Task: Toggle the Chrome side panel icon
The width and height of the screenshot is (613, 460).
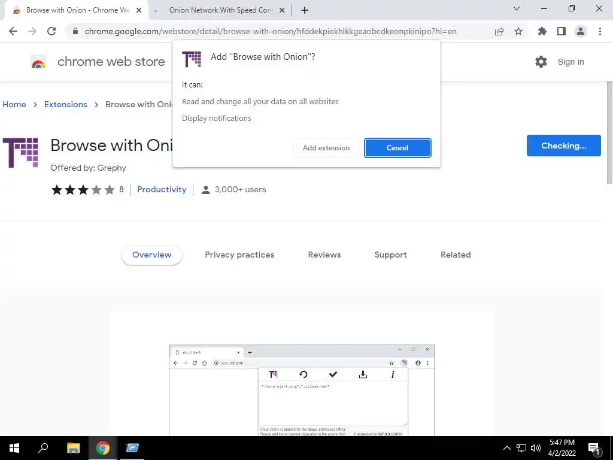Action: click(x=561, y=31)
